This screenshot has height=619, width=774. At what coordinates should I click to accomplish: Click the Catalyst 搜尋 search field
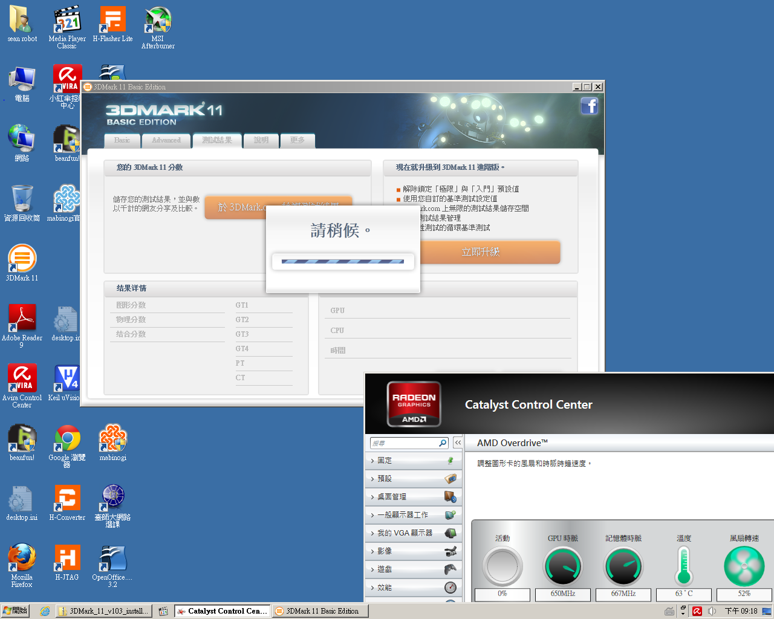404,443
